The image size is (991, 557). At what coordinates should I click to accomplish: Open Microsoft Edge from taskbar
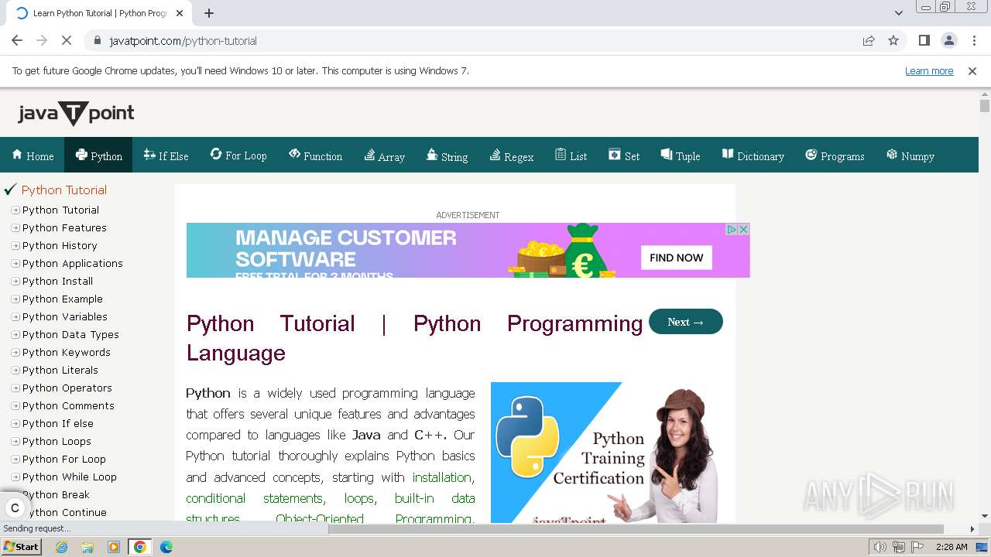(x=166, y=547)
